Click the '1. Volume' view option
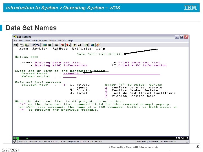203x152 pixels. click(x=80, y=85)
